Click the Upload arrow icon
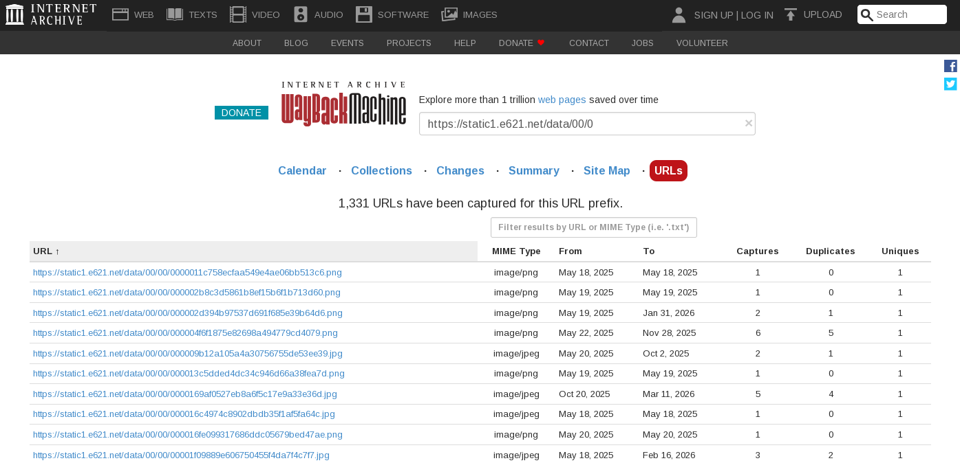Viewport: 960px width, 463px height. 791,14
